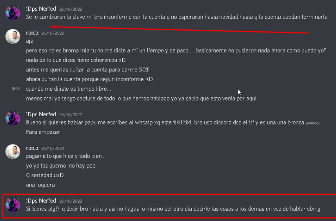The image size is (336, 221).
Task: Click the 26/10/2022 date next to the first roico name
Action: [x=53, y=33]
